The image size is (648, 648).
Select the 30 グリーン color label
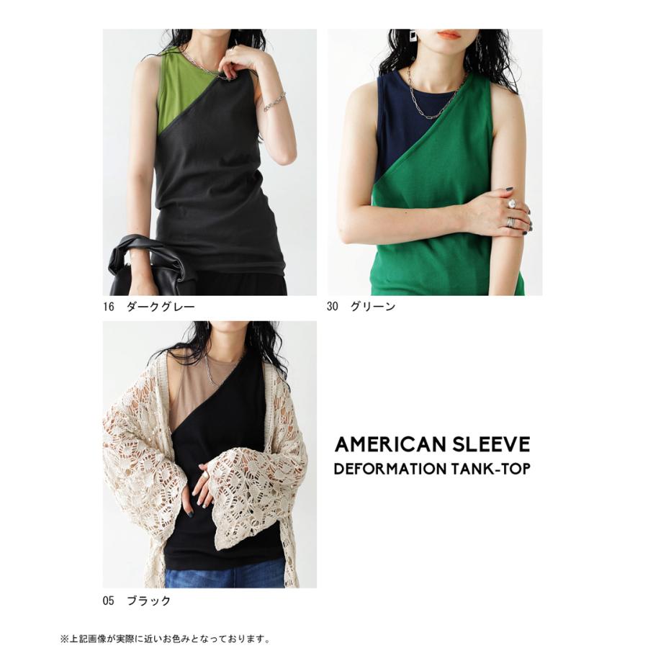[x=361, y=306]
